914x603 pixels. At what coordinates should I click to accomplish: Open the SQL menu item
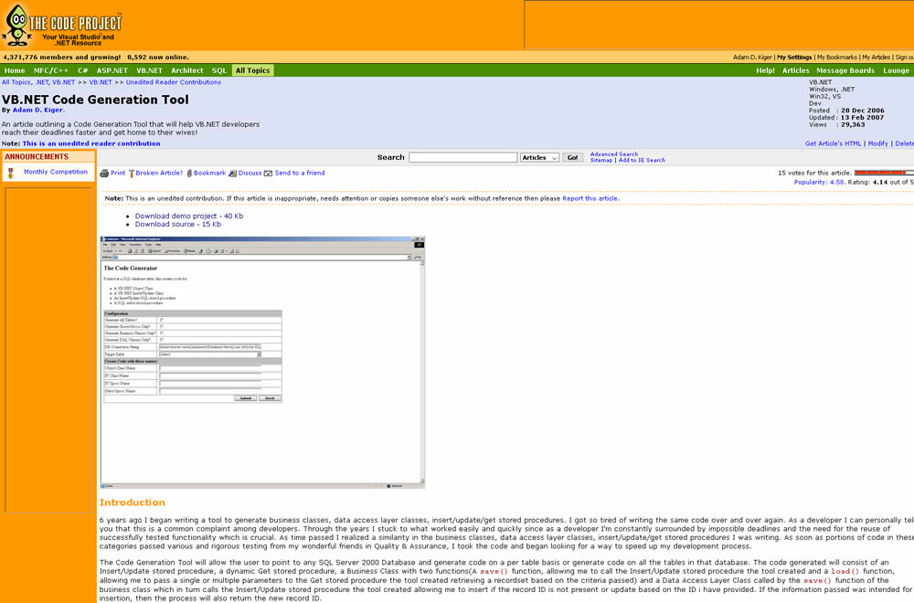pos(219,70)
